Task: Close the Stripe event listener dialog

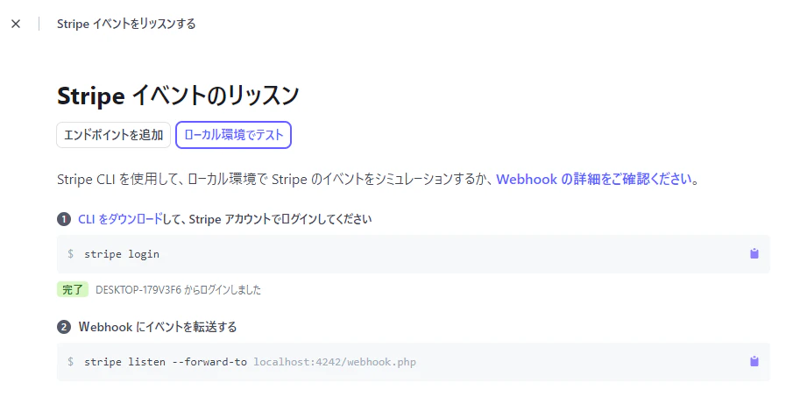Action: [16, 24]
